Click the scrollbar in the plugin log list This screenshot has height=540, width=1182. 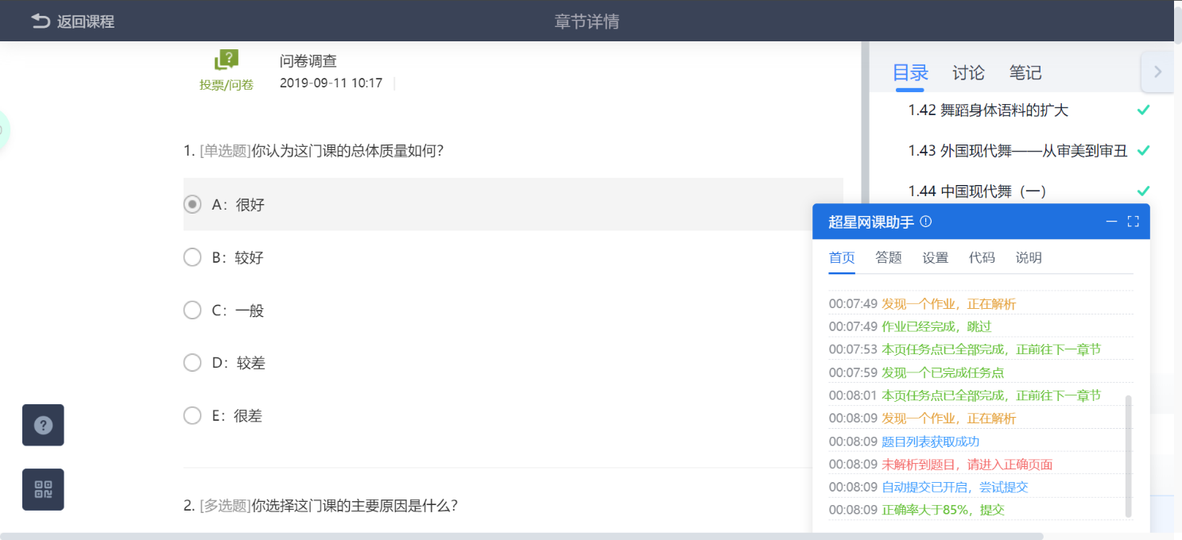coord(1129,453)
